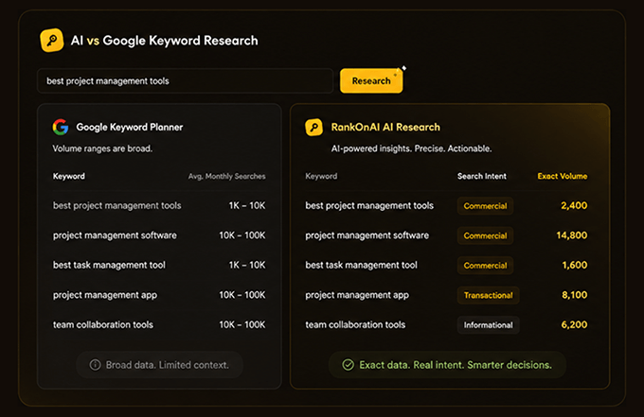The height and width of the screenshot is (417, 644).
Task: Select 'best project management tools' in Google panel
Action: [x=117, y=205]
